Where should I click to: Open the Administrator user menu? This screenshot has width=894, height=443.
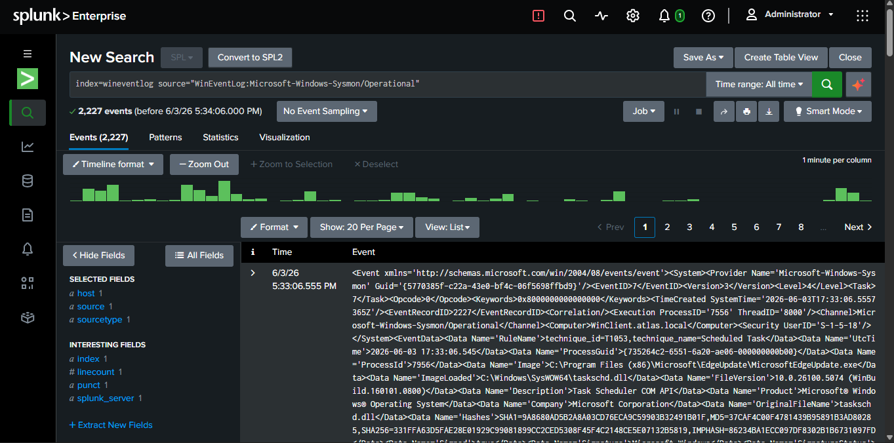[x=790, y=14]
